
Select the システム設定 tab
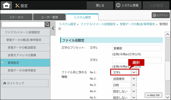[82, 17]
